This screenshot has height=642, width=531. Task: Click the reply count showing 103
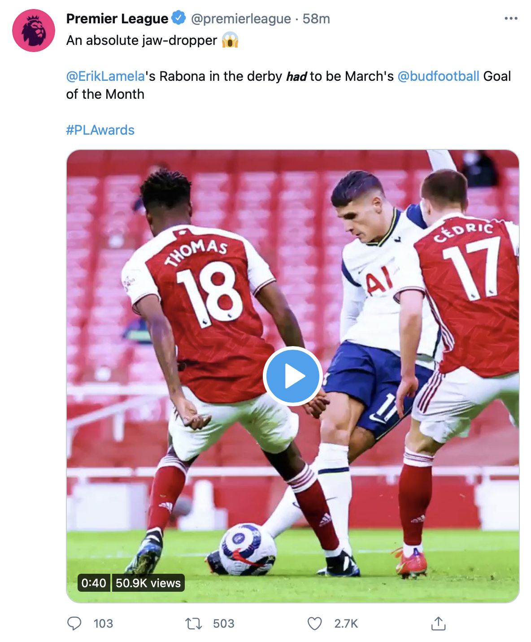point(104,623)
